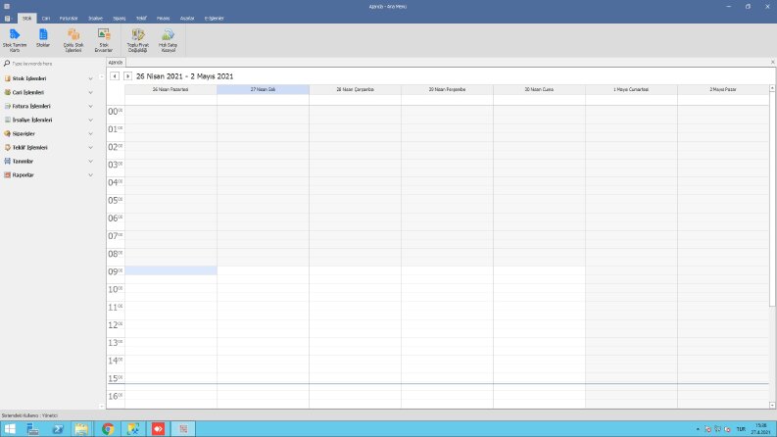Screen dimensions: 777x437
Task: Open Stok Tanıtım Kartı ribbon icon
Action: pos(15,40)
